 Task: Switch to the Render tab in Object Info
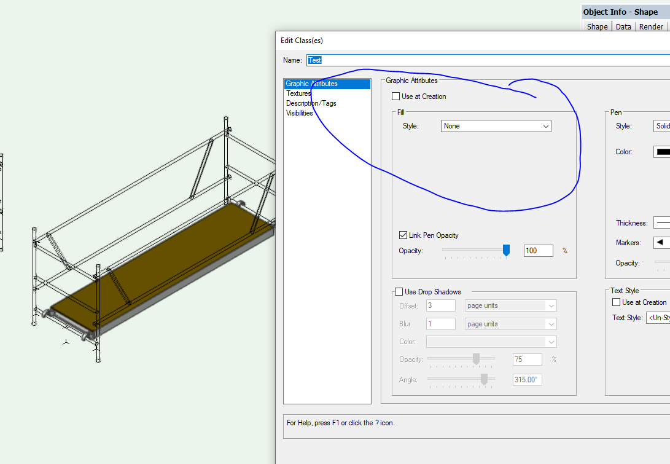pyautogui.click(x=651, y=26)
